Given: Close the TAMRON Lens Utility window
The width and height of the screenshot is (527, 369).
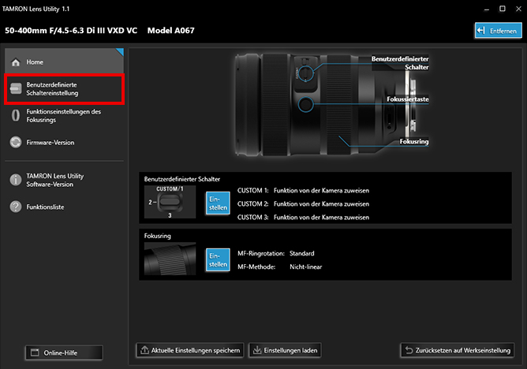Looking at the screenshot, I should pyautogui.click(x=518, y=9).
